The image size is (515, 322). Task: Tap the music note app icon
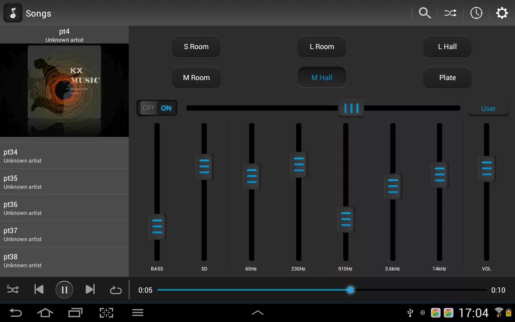click(13, 13)
